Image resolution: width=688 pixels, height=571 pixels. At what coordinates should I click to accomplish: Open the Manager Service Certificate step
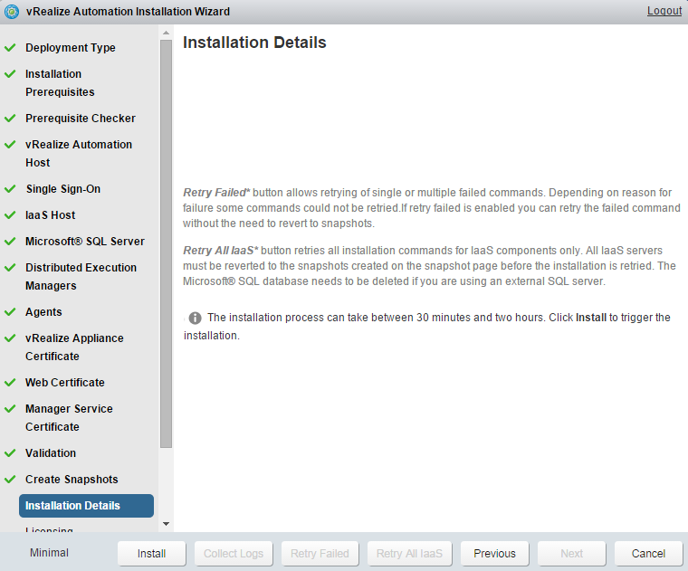pyautogui.click(x=69, y=418)
